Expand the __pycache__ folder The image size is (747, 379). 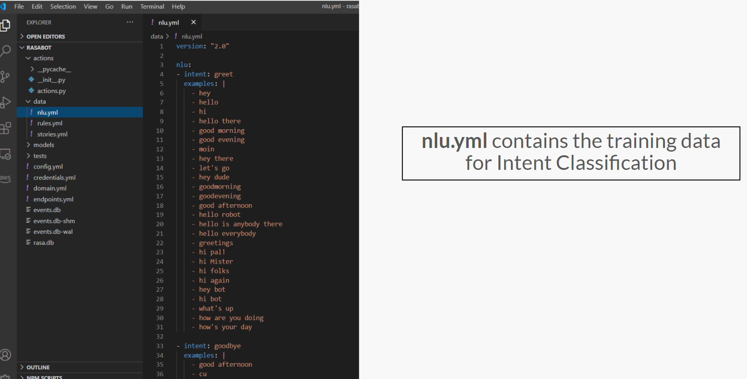[x=80, y=69]
